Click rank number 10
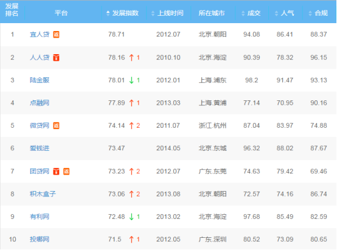Image resolution: width=337 pixels, height=250 pixels. [x=12, y=239]
